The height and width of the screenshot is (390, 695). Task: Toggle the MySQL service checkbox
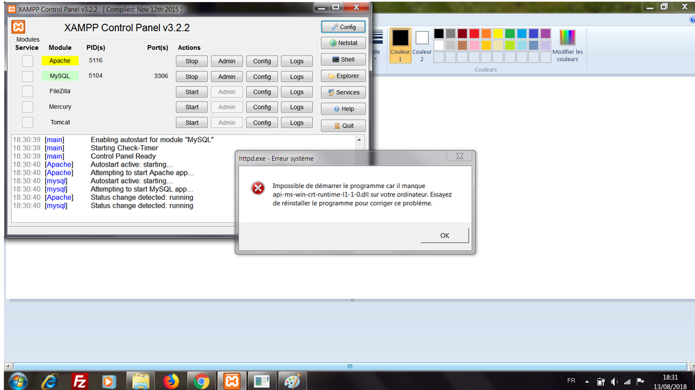pyautogui.click(x=28, y=76)
